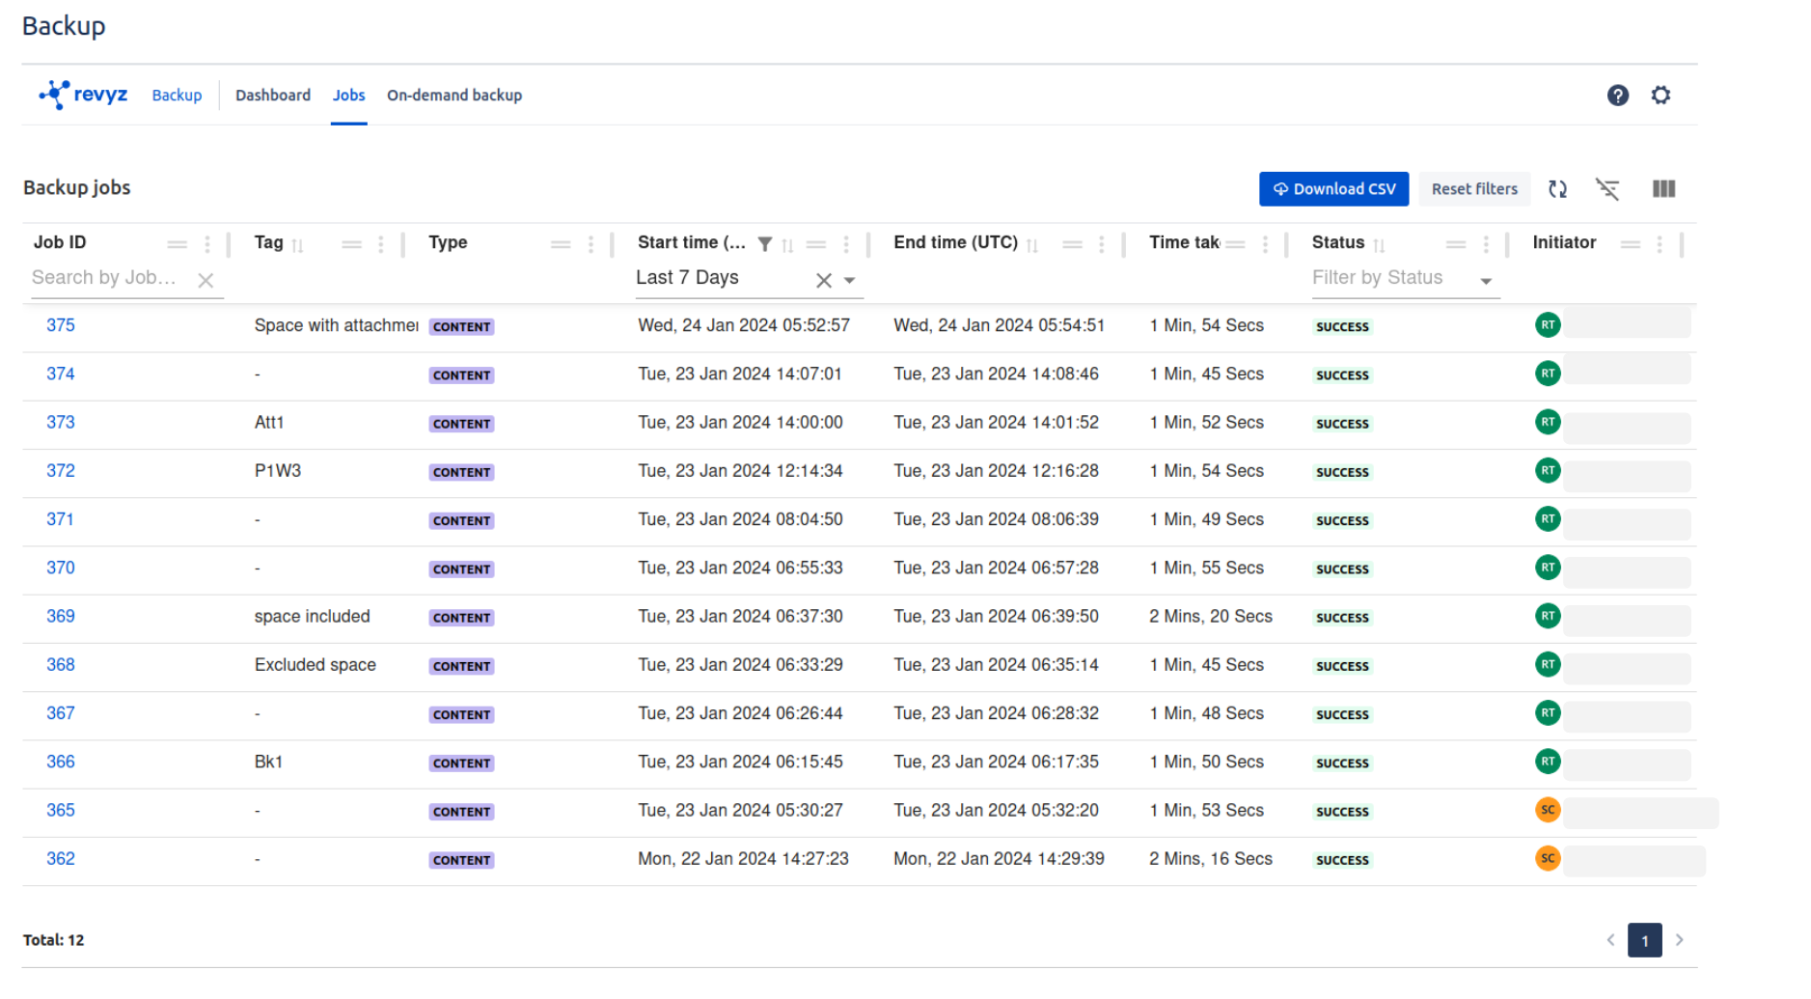Screen dimensions: 1811x999
Task: Open the help question mark icon
Action: click(1617, 95)
